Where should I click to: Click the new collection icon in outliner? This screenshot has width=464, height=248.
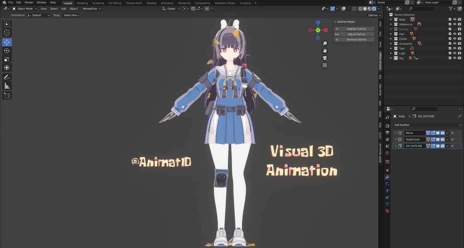click(459, 8)
